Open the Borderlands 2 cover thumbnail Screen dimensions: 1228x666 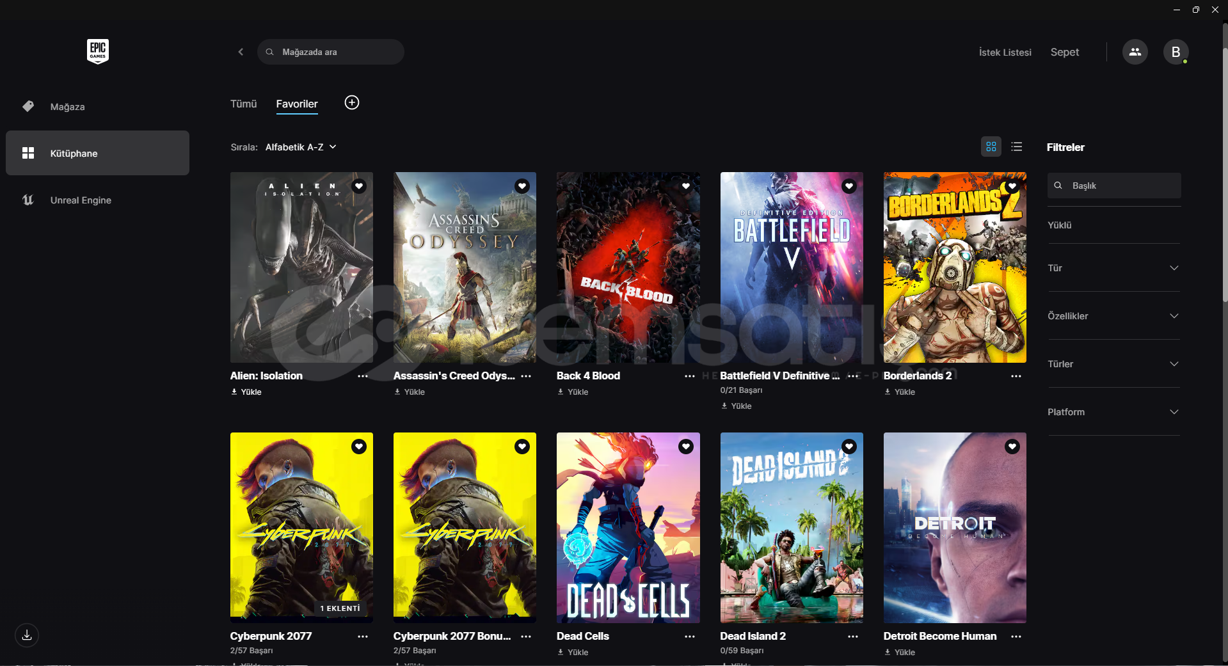click(955, 267)
